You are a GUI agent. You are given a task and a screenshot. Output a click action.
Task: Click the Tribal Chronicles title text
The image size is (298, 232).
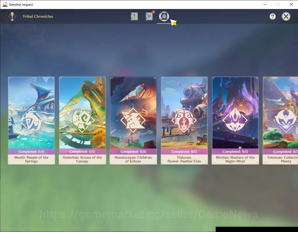pyautogui.click(x=38, y=17)
